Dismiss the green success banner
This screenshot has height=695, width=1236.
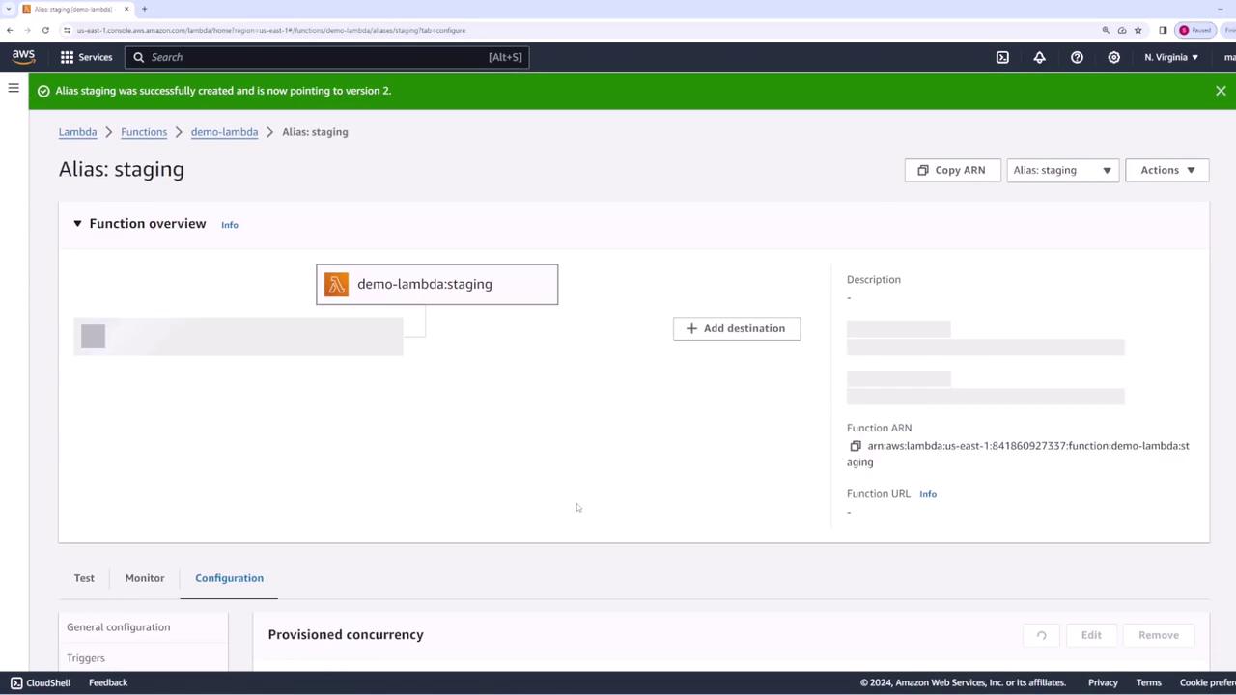(1221, 91)
